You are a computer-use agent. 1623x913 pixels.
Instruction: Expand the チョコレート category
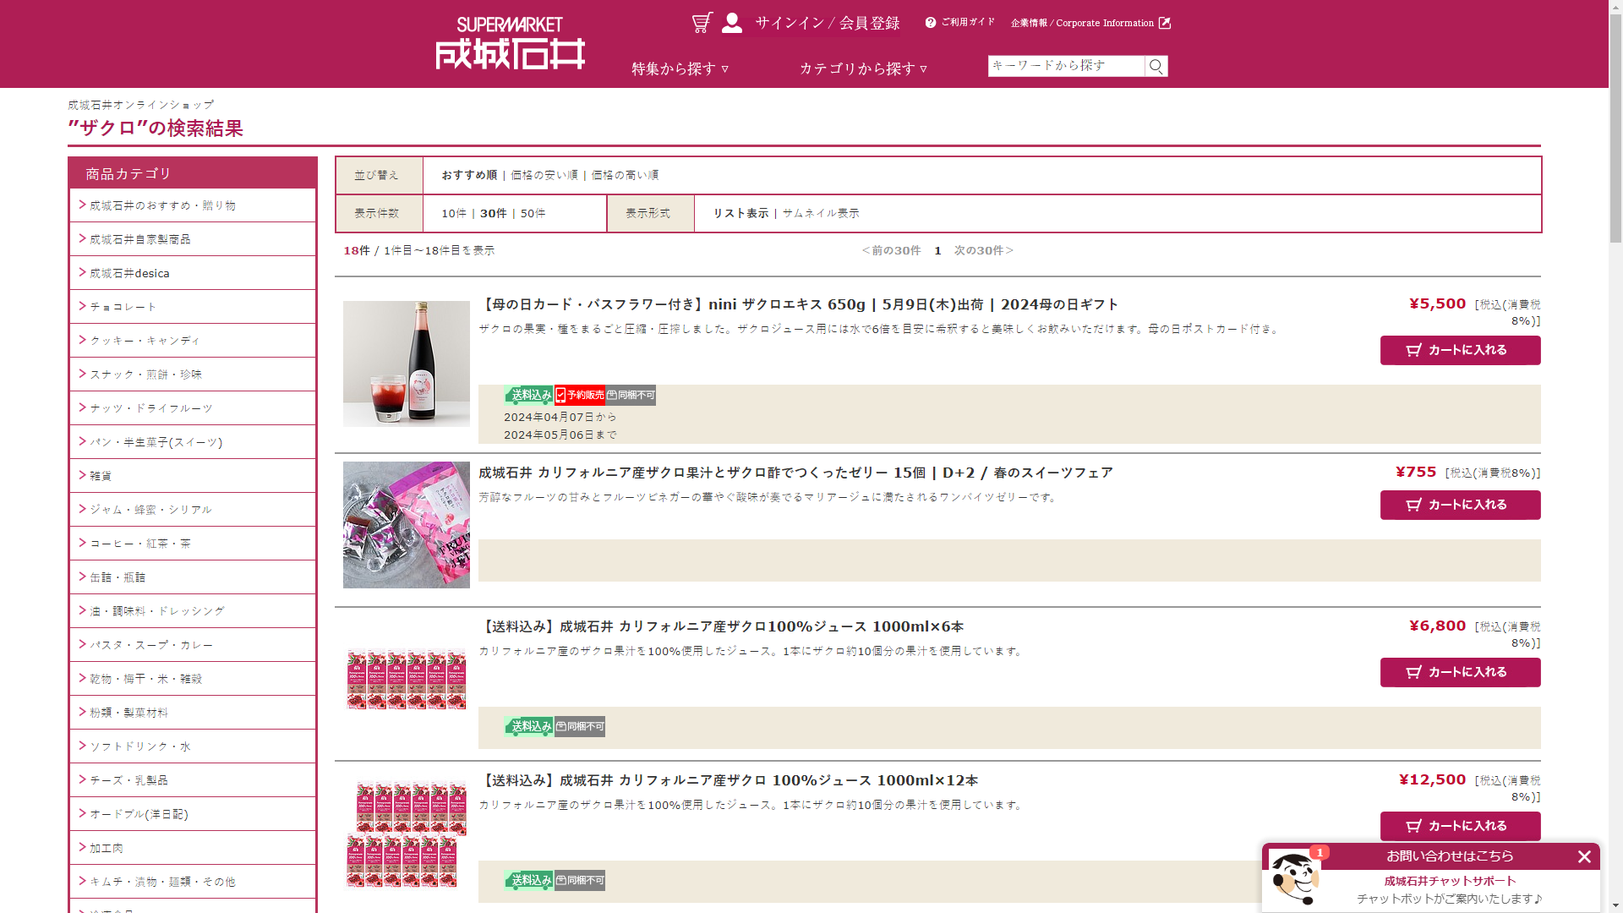pos(123,307)
